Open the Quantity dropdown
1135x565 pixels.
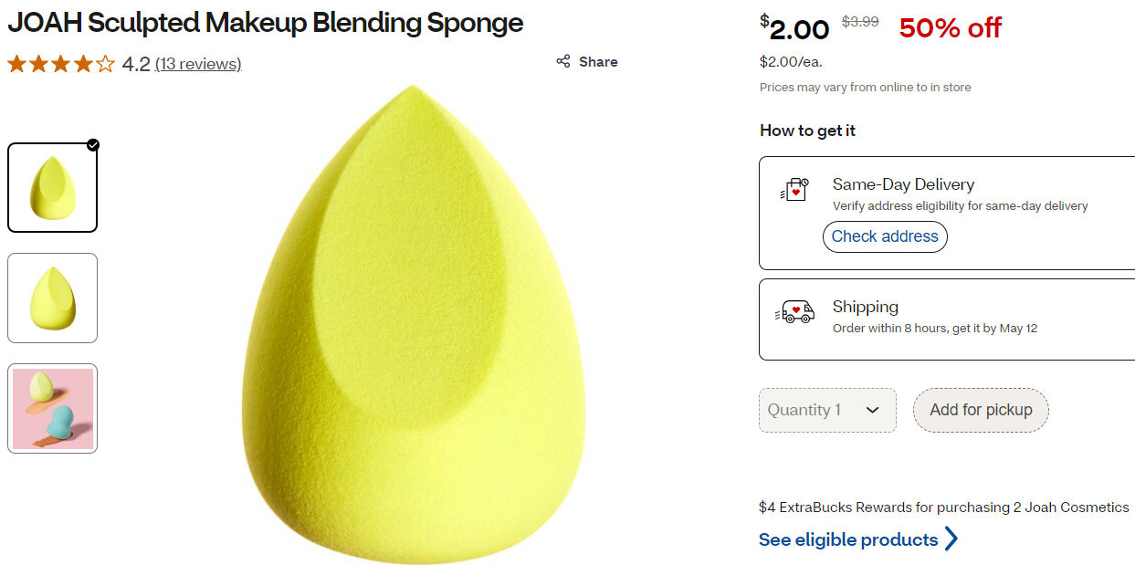(x=827, y=410)
